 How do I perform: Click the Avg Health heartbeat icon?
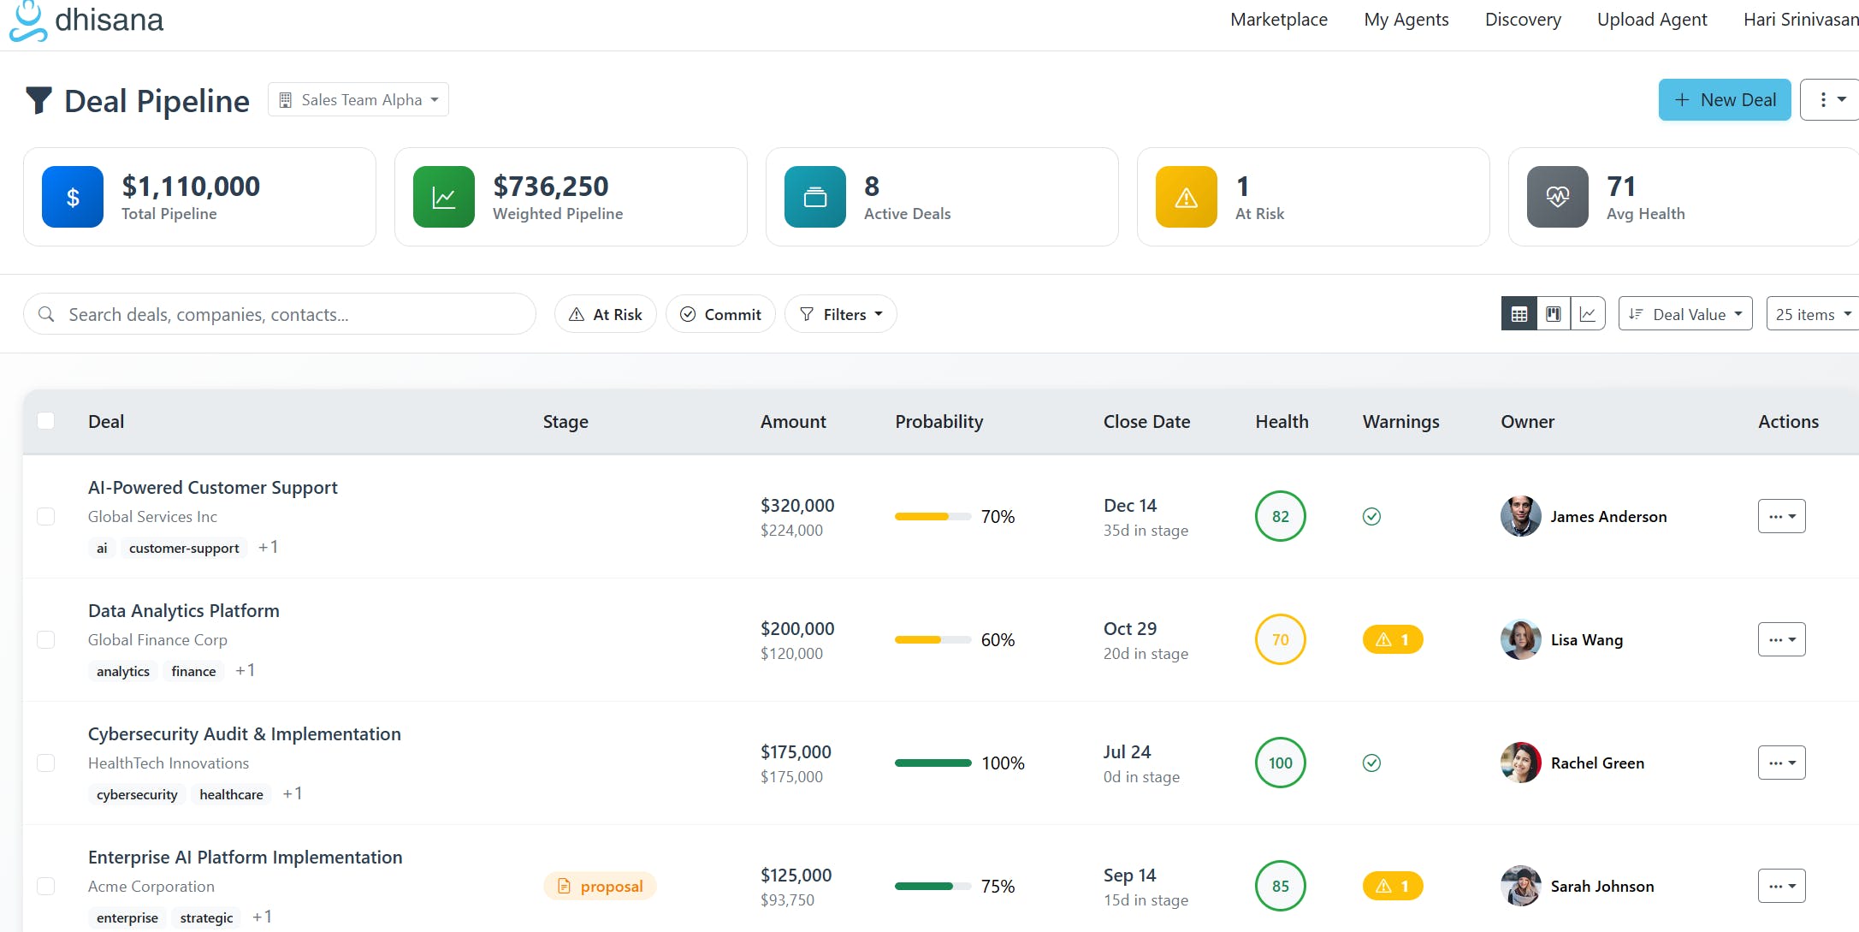click(1557, 197)
